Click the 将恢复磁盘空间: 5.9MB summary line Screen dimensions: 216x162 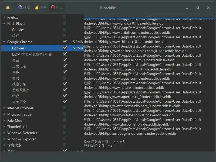104,142
